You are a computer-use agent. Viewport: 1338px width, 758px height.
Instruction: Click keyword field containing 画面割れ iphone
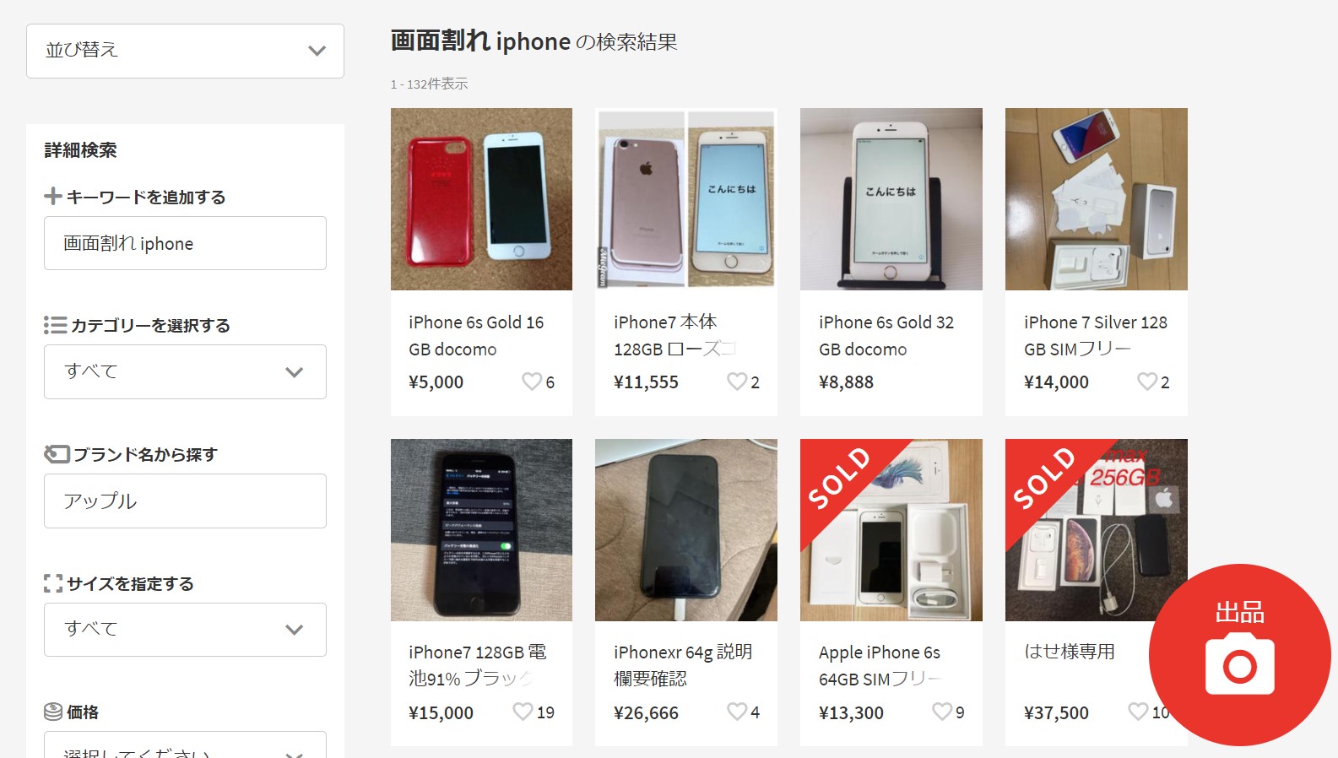point(185,243)
